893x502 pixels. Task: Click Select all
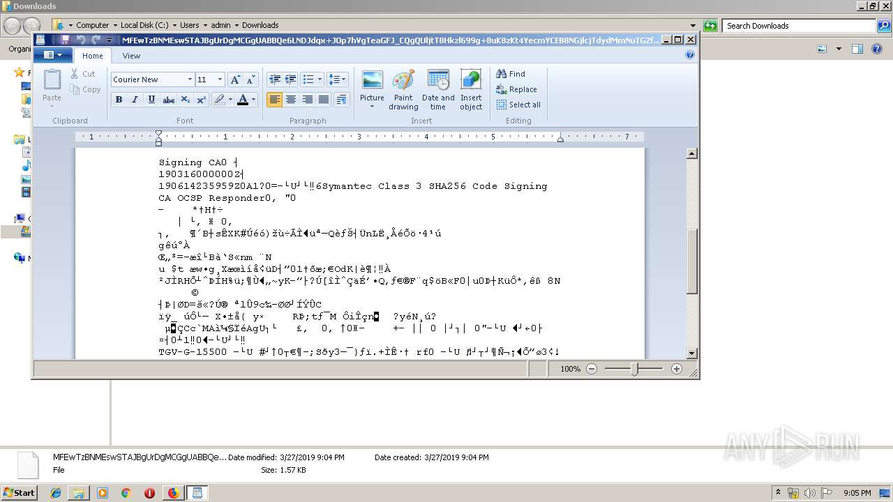tap(518, 105)
